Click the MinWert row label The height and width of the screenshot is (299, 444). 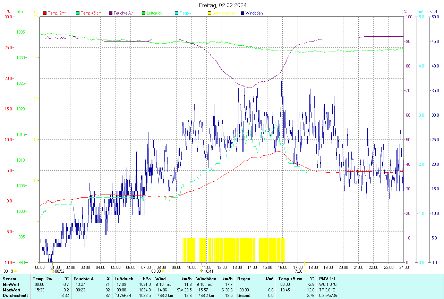point(11,284)
